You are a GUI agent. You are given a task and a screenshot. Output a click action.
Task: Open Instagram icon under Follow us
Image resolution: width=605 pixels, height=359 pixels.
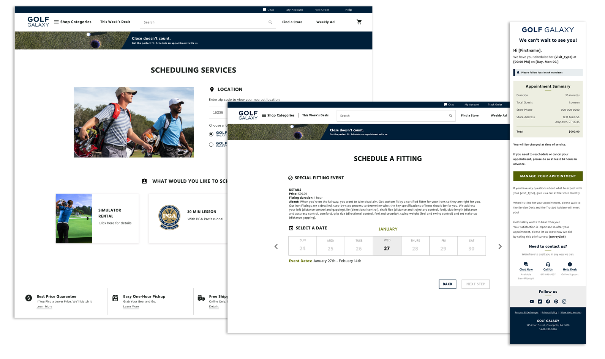(564, 302)
